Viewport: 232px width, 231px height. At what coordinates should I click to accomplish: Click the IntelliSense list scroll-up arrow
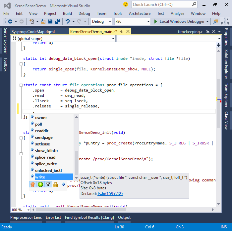[76, 117]
